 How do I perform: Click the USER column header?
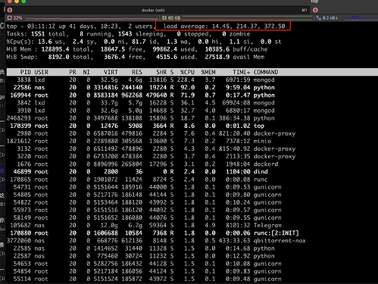pos(41,72)
